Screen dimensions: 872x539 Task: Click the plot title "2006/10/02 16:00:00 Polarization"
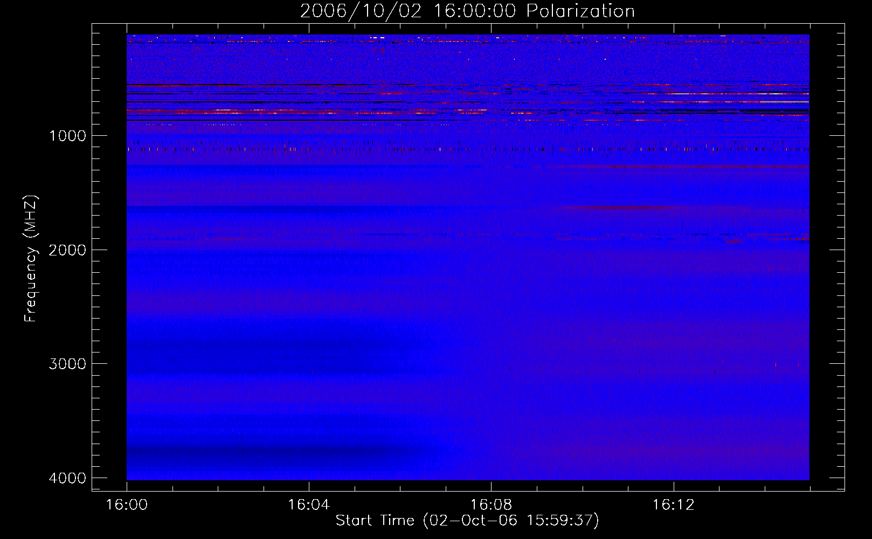coord(467,11)
